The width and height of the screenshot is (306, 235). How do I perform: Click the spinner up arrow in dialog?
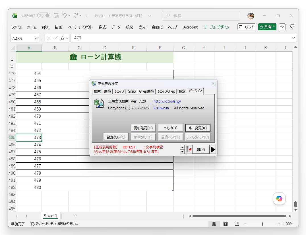coord(182,148)
